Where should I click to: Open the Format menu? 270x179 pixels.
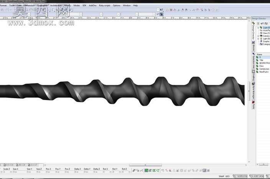click(3, 5)
